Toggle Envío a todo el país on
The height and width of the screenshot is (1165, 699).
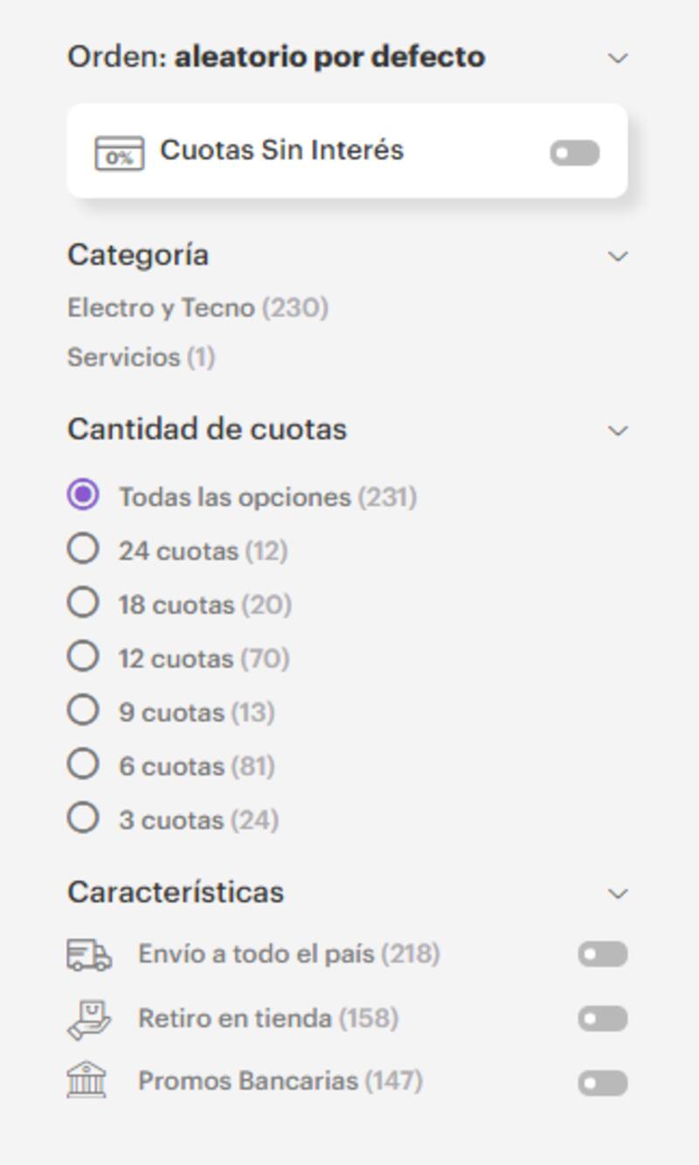tap(601, 954)
